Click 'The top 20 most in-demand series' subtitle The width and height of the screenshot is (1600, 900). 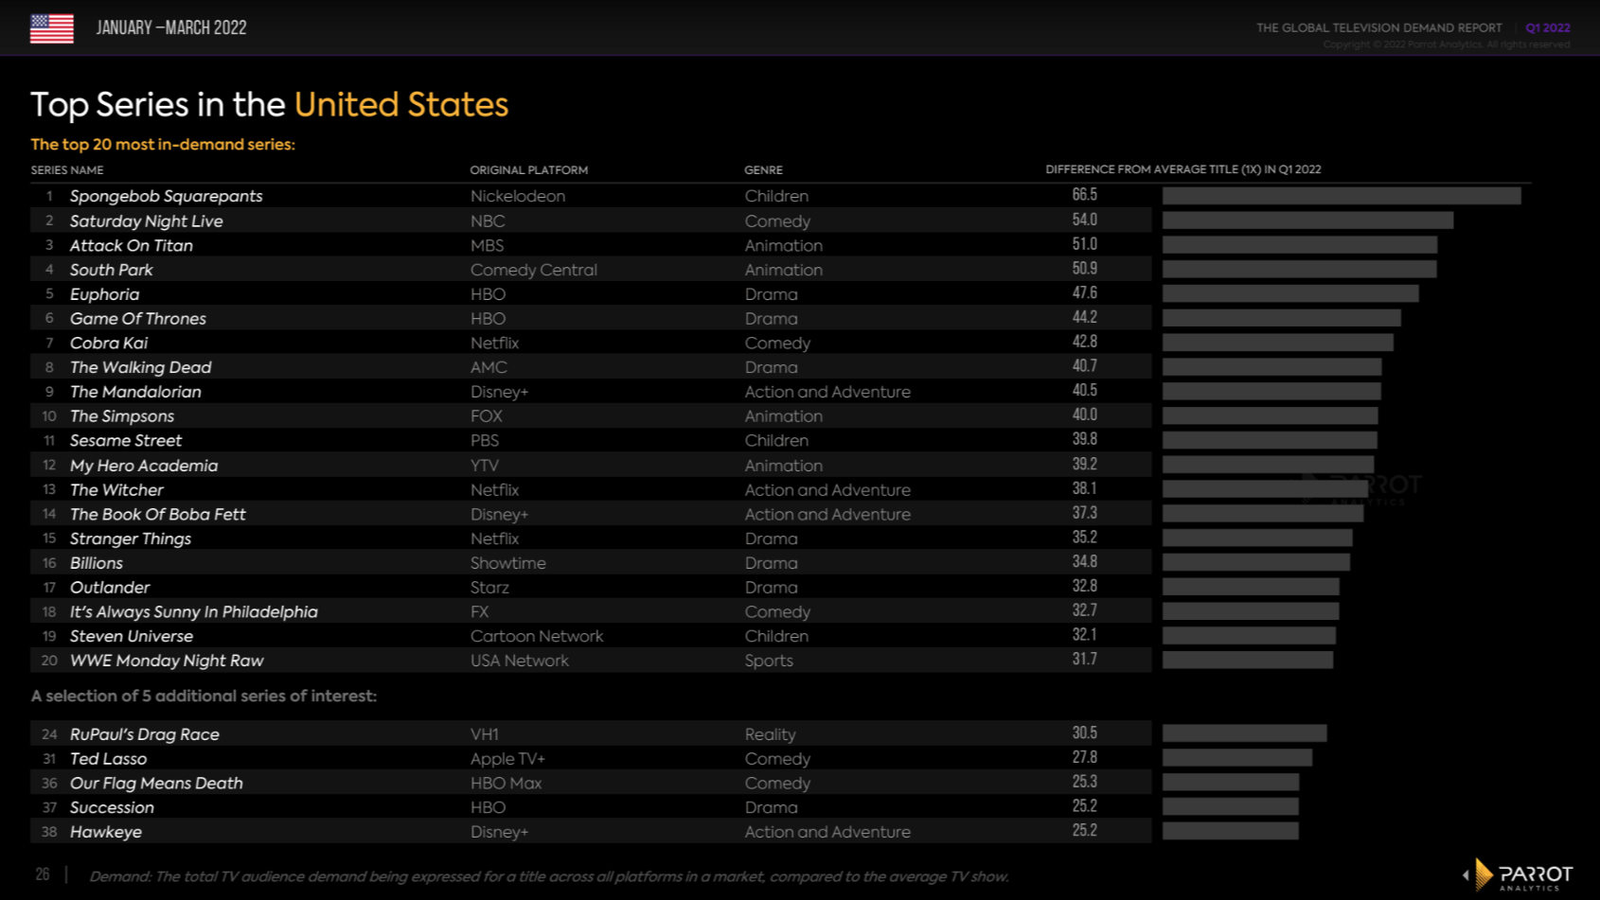[163, 144]
